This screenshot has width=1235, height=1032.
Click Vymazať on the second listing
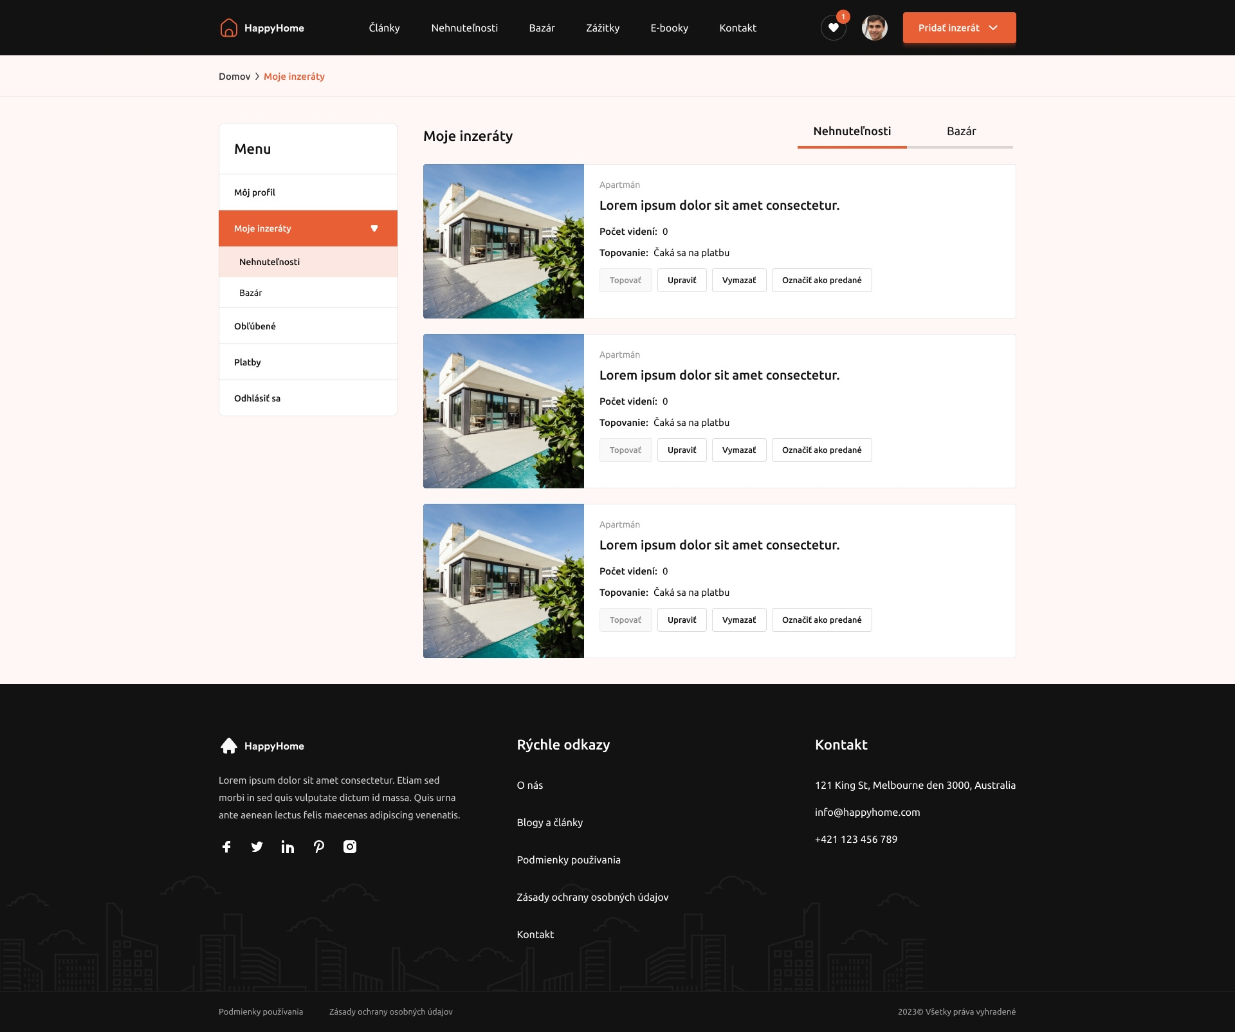pyautogui.click(x=739, y=450)
